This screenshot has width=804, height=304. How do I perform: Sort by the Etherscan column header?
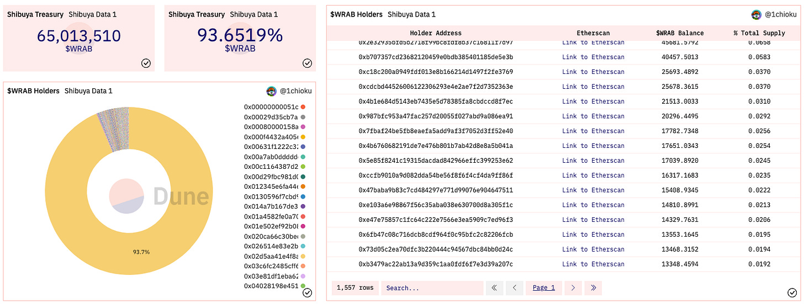[x=593, y=33]
